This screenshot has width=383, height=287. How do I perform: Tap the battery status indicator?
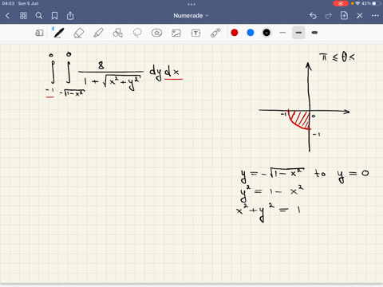376,3
